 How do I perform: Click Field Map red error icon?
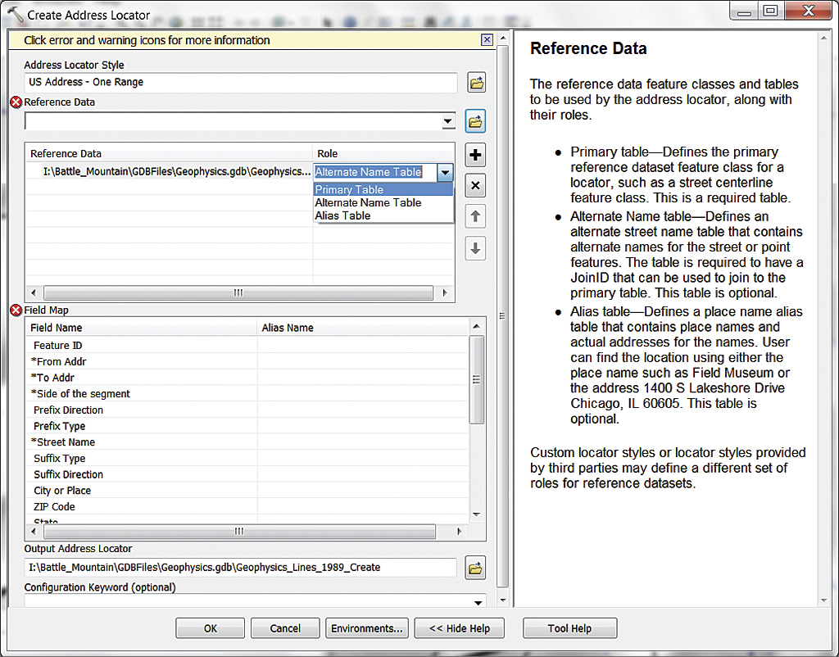(16, 310)
